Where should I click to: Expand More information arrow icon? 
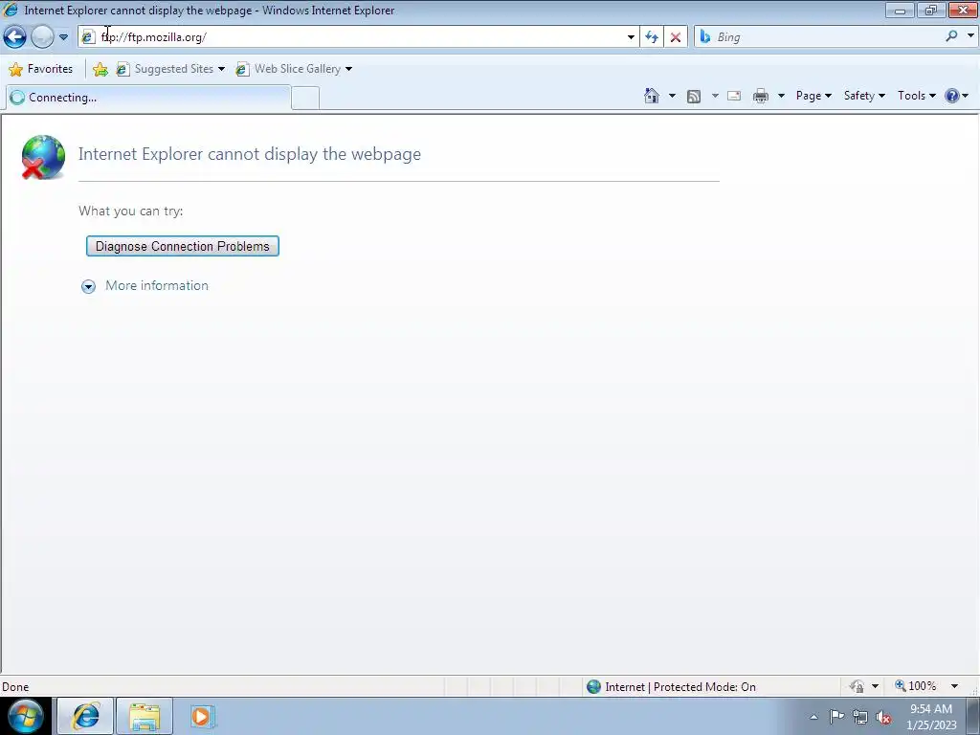click(88, 286)
